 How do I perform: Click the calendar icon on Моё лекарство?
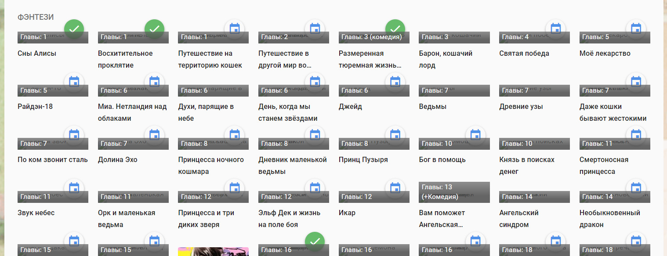[636, 29]
